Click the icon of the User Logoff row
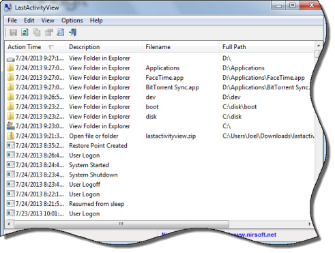335x253 pixels. pyautogui.click(x=11, y=184)
